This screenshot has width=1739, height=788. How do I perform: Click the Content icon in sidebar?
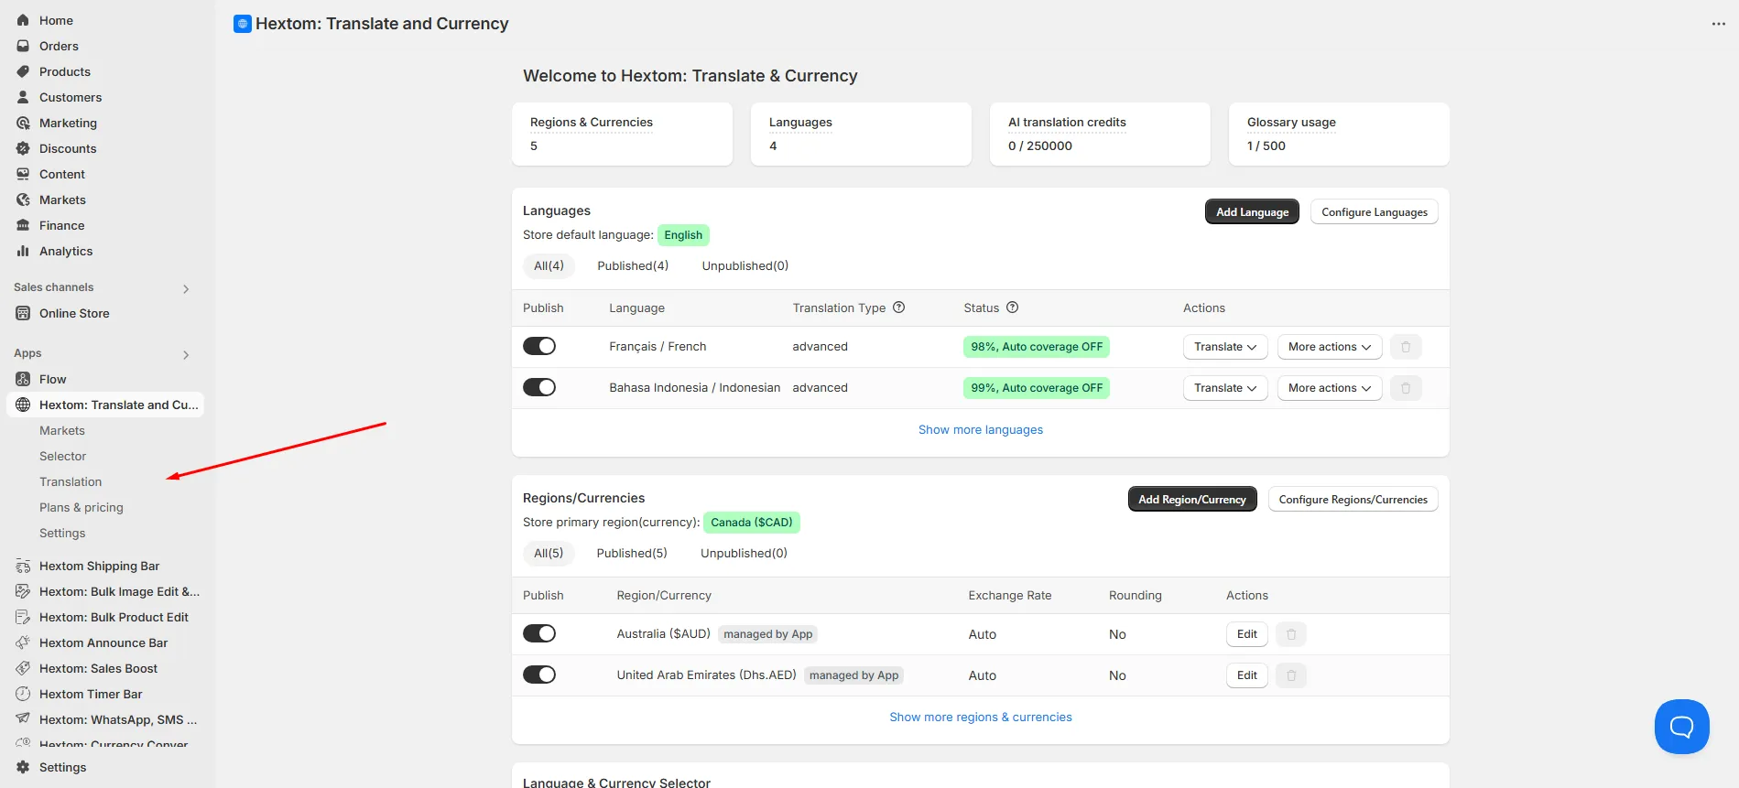pos(23,174)
